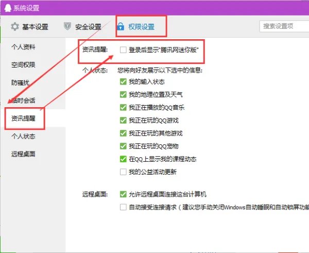Enable 登录后显示"腾讯网迷你版" checkbox
Screen dimensions: 309x253
point(123,49)
